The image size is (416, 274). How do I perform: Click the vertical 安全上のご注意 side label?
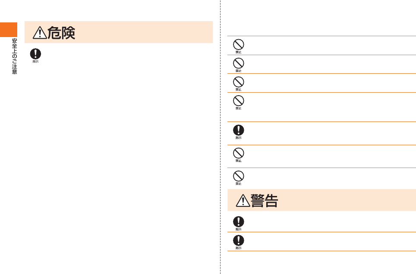[14, 56]
